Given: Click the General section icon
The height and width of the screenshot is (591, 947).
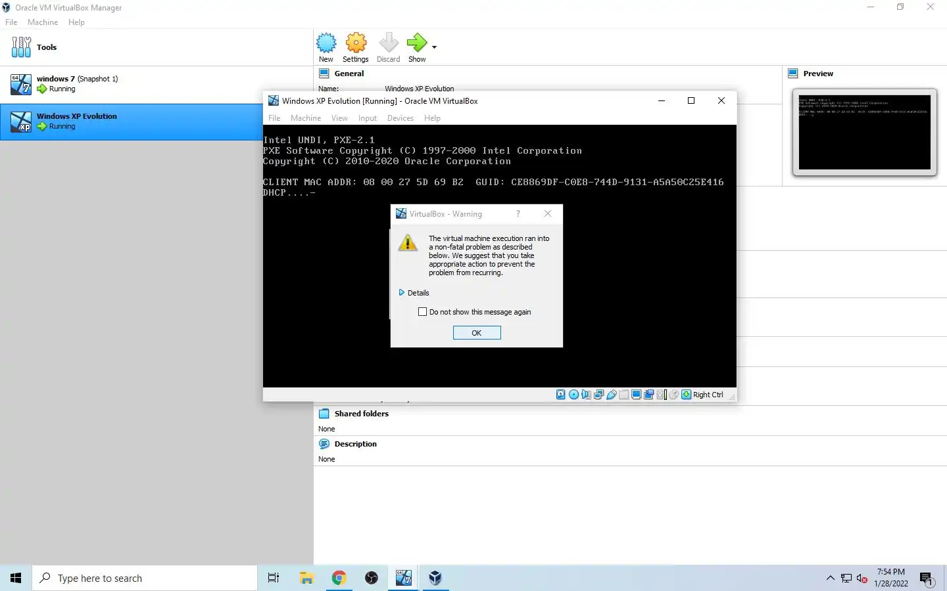Looking at the screenshot, I should click(324, 74).
